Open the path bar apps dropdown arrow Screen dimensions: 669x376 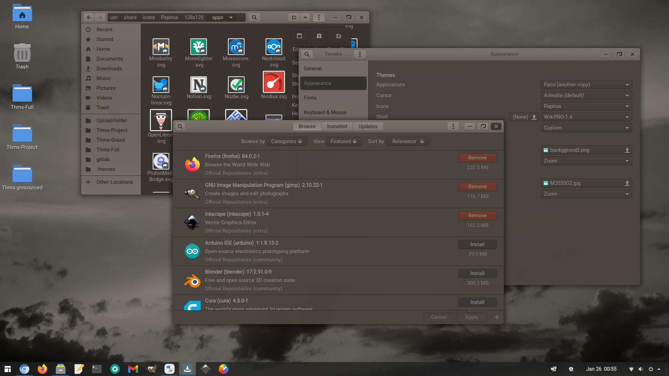coord(231,17)
